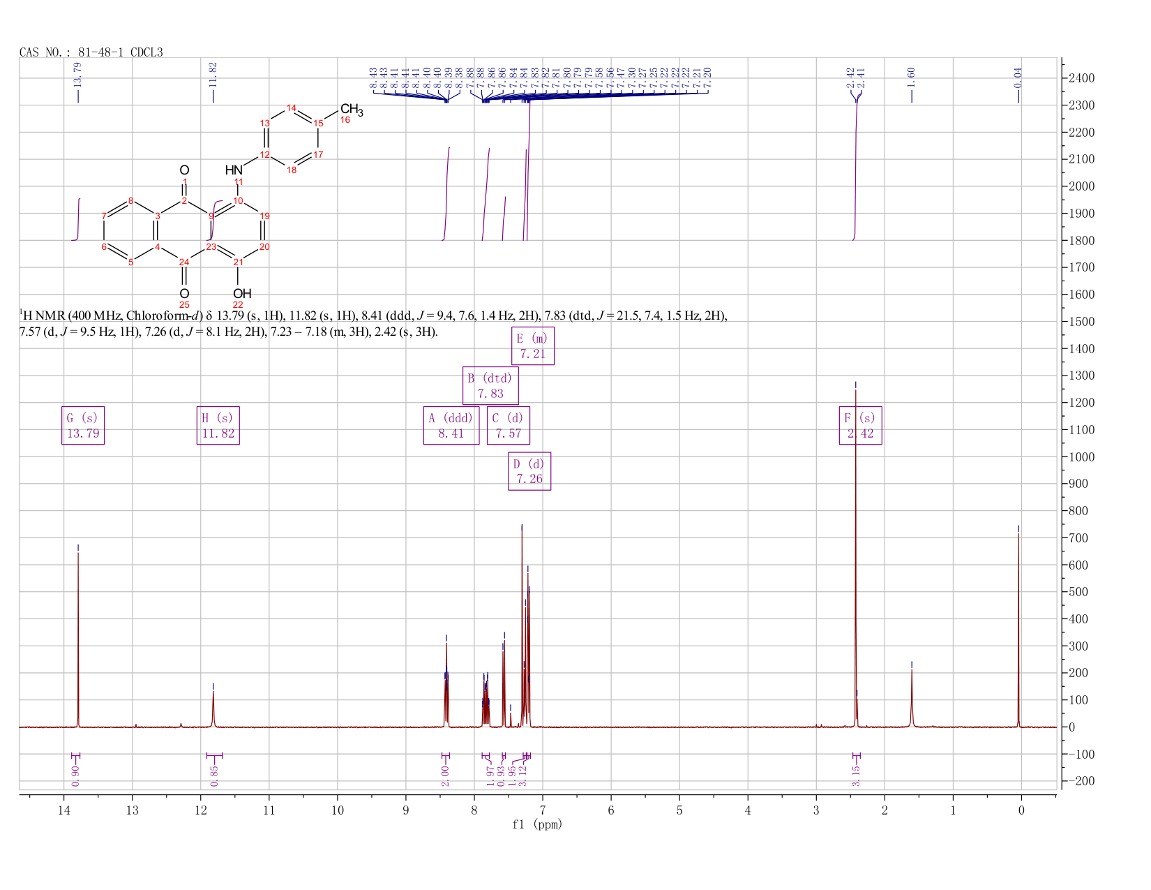Select the 'E (m) 7.21' multiplet box
The height and width of the screenshot is (890, 1151).
point(533,346)
